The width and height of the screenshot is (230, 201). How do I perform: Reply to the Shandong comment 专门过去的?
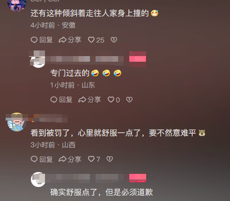tap(61, 100)
